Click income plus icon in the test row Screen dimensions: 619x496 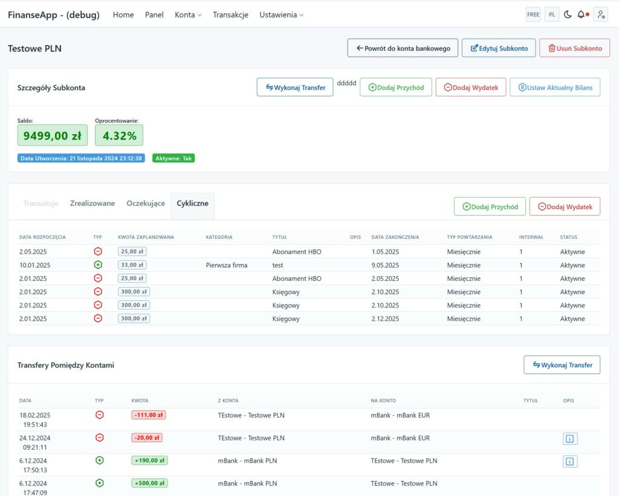[x=98, y=265]
